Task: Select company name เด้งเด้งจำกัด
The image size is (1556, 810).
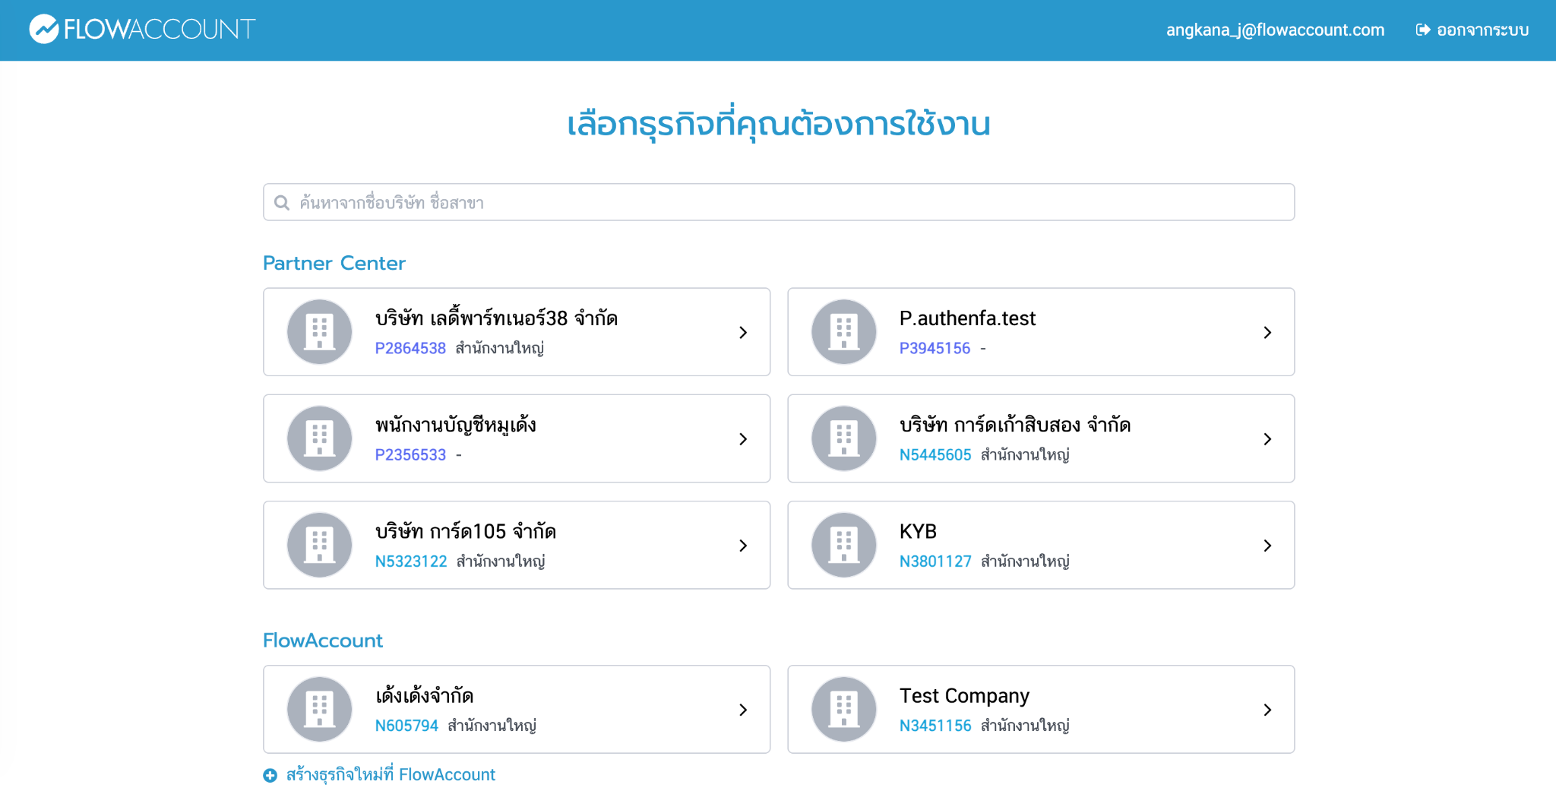Action: coord(424,695)
